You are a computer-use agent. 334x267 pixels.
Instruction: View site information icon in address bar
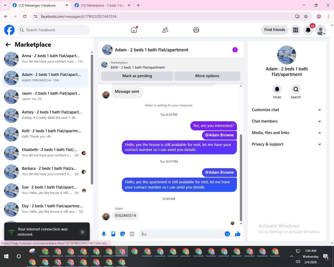[x=36, y=16]
